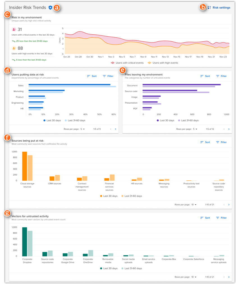The height and width of the screenshot is (284, 236).
Task: Click the Corporate Dropbox bar in the Vectors chart
Action: [x=24, y=242]
